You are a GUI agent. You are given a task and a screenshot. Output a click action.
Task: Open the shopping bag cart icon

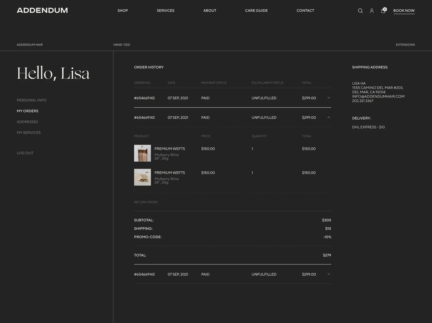[x=383, y=11]
